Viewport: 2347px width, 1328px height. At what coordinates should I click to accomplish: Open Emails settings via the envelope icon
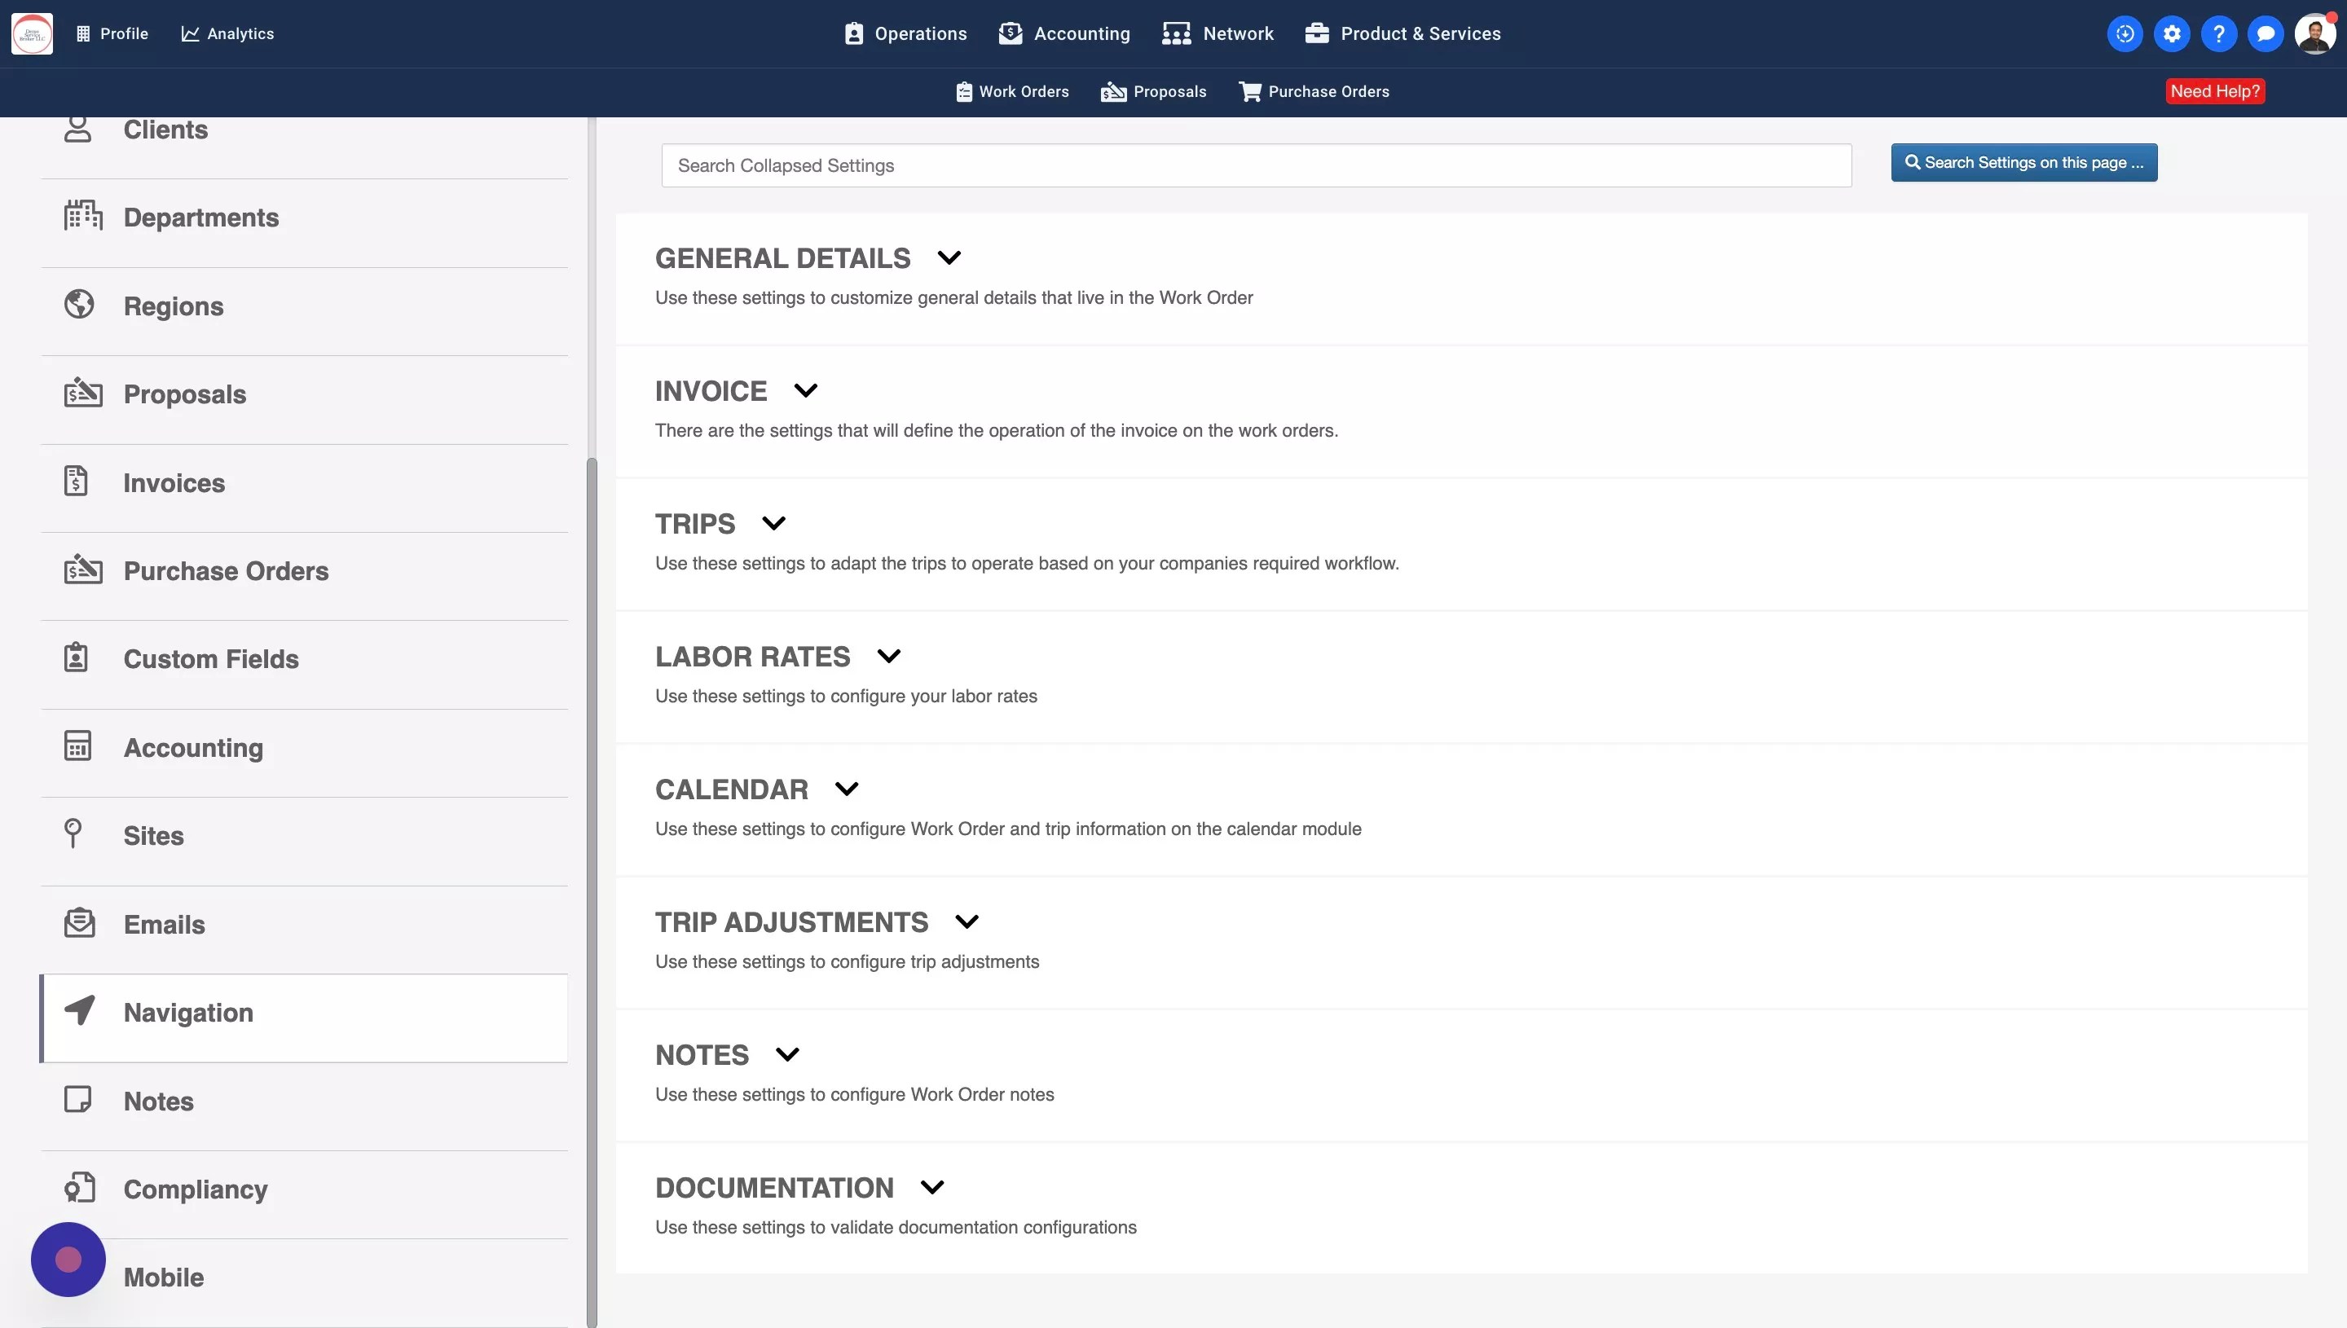tap(80, 922)
